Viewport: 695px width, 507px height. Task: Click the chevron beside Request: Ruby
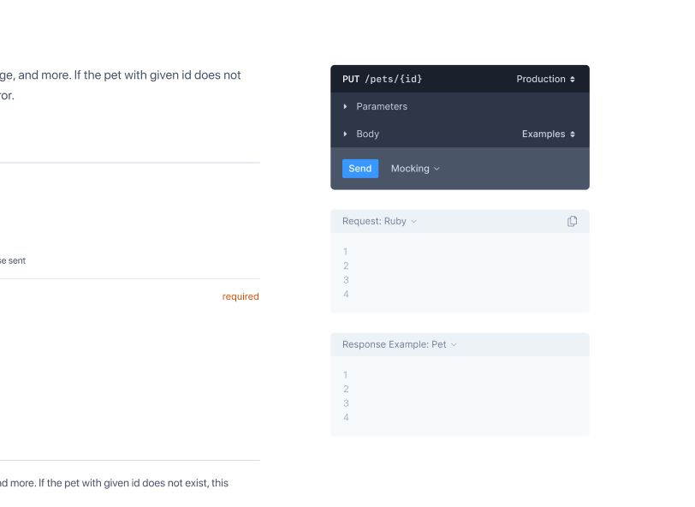(413, 221)
